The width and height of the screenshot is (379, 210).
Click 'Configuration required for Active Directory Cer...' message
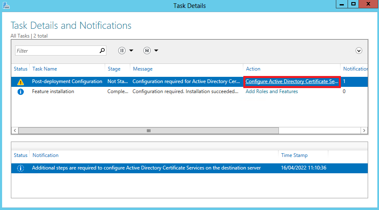point(186,81)
